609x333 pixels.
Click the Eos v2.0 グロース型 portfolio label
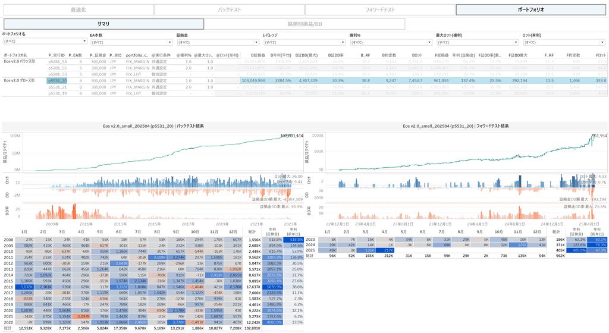pos(20,80)
